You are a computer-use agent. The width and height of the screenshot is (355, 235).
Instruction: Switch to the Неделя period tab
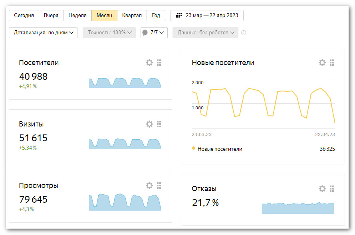pyautogui.click(x=77, y=16)
